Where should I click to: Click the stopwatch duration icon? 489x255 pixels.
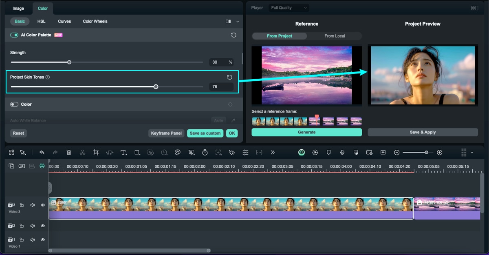click(205, 152)
